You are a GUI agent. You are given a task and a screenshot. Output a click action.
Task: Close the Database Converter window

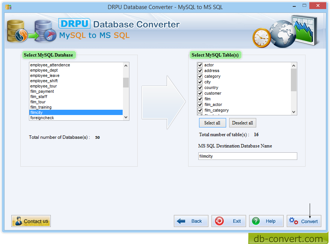[318, 6]
